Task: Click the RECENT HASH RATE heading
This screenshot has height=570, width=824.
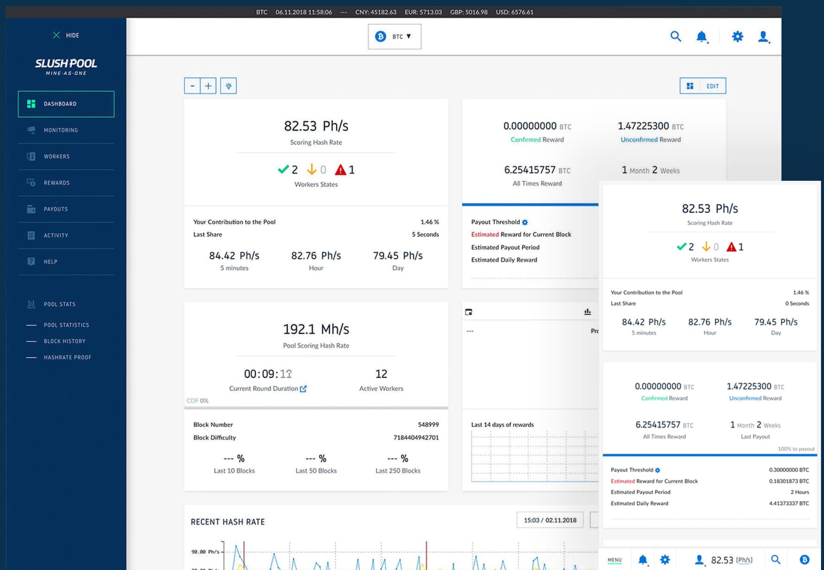Action: pos(228,522)
